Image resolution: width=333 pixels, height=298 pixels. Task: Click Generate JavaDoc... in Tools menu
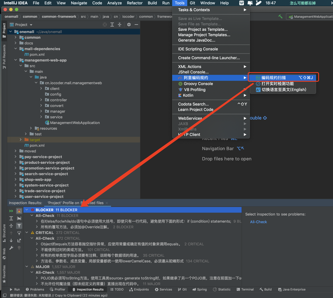pyautogui.click(x=211, y=40)
